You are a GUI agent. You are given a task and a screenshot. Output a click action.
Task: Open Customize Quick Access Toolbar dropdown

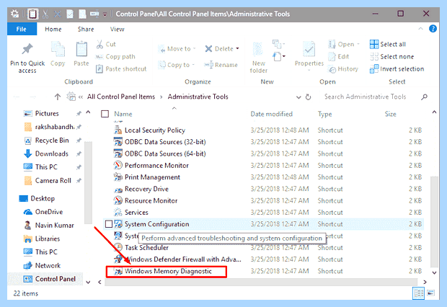click(105, 14)
